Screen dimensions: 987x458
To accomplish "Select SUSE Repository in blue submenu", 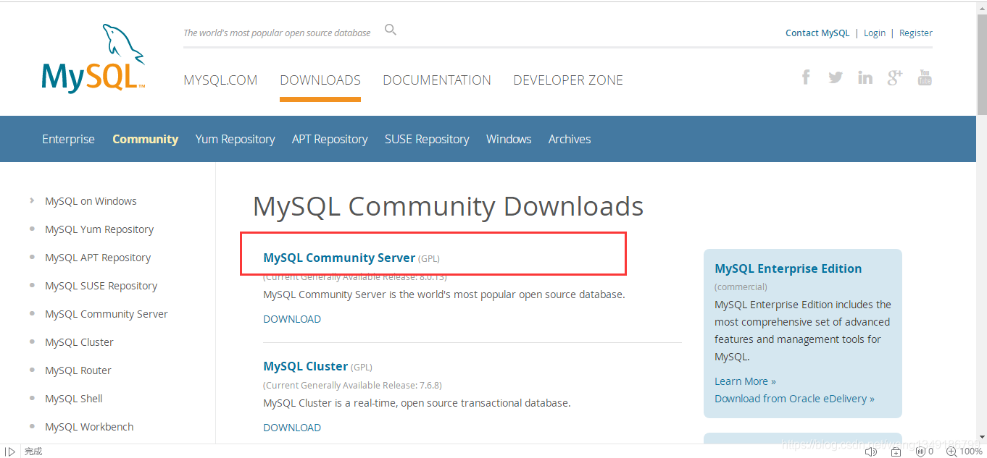I will (x=427, y=139).
